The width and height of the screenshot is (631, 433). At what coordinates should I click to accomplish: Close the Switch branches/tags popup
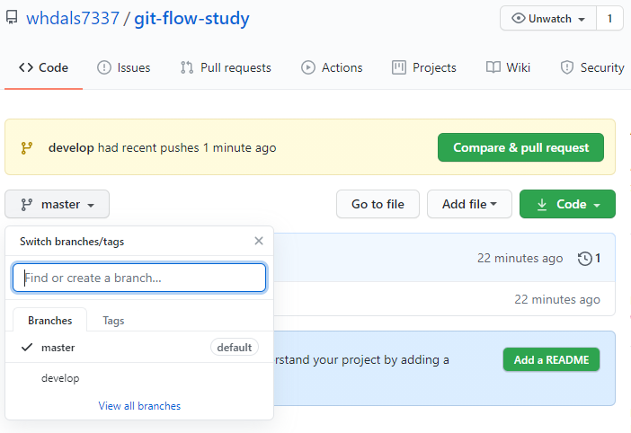[x=259, y=241]
